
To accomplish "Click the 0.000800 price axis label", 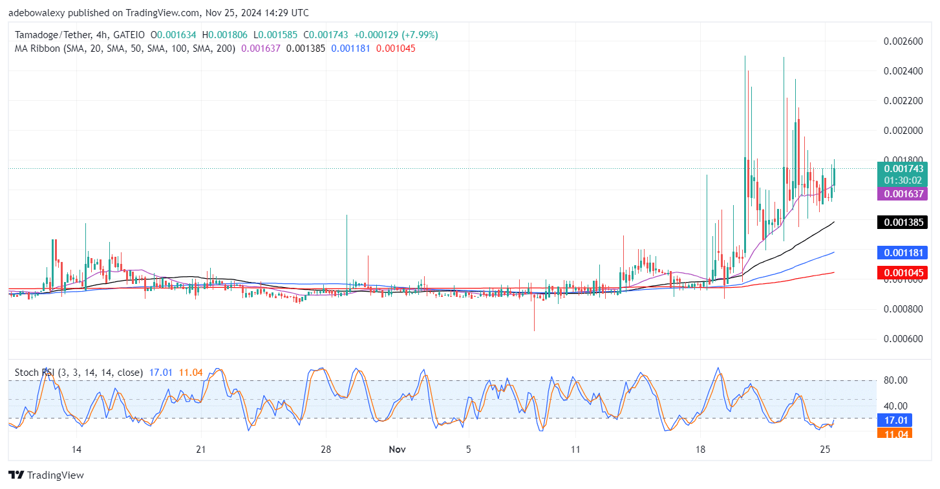I will click(x=904, y=309).
